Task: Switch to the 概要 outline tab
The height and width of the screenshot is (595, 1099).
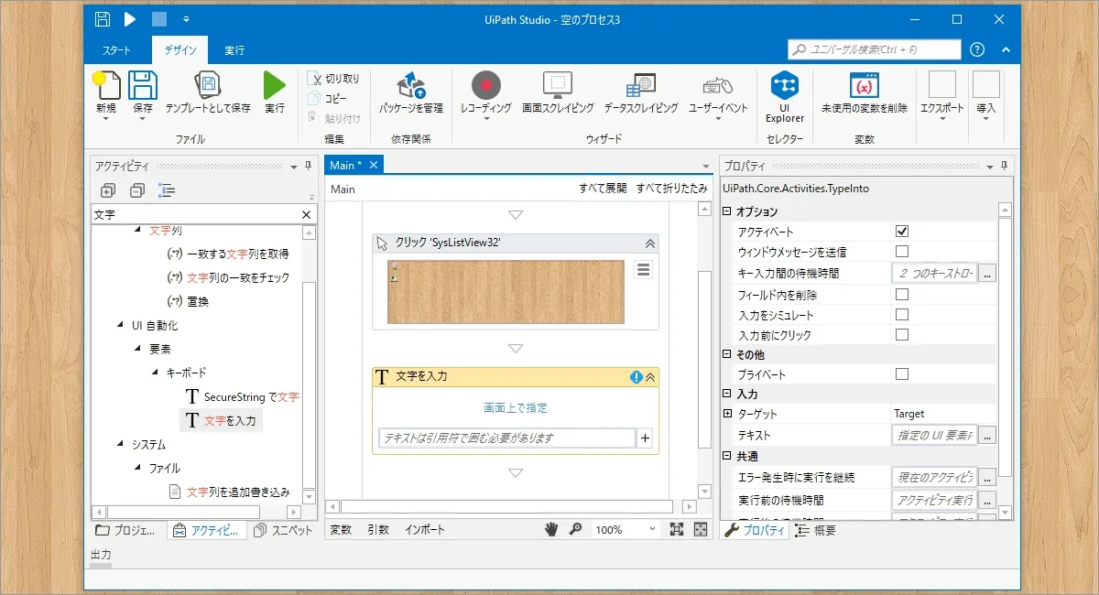Action: [x=815, y=530]
